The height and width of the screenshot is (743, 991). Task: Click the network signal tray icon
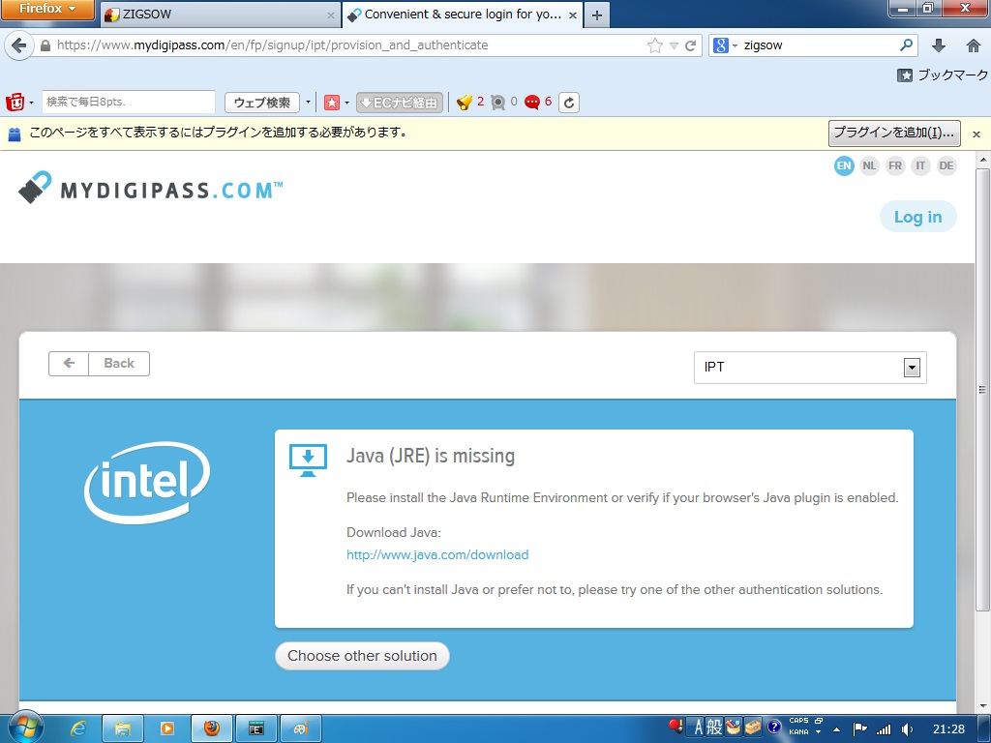pos(884,729)
